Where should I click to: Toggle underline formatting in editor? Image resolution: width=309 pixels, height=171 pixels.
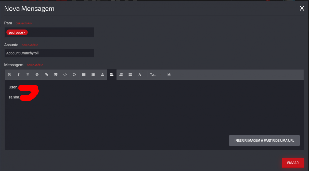pos(28,75)
